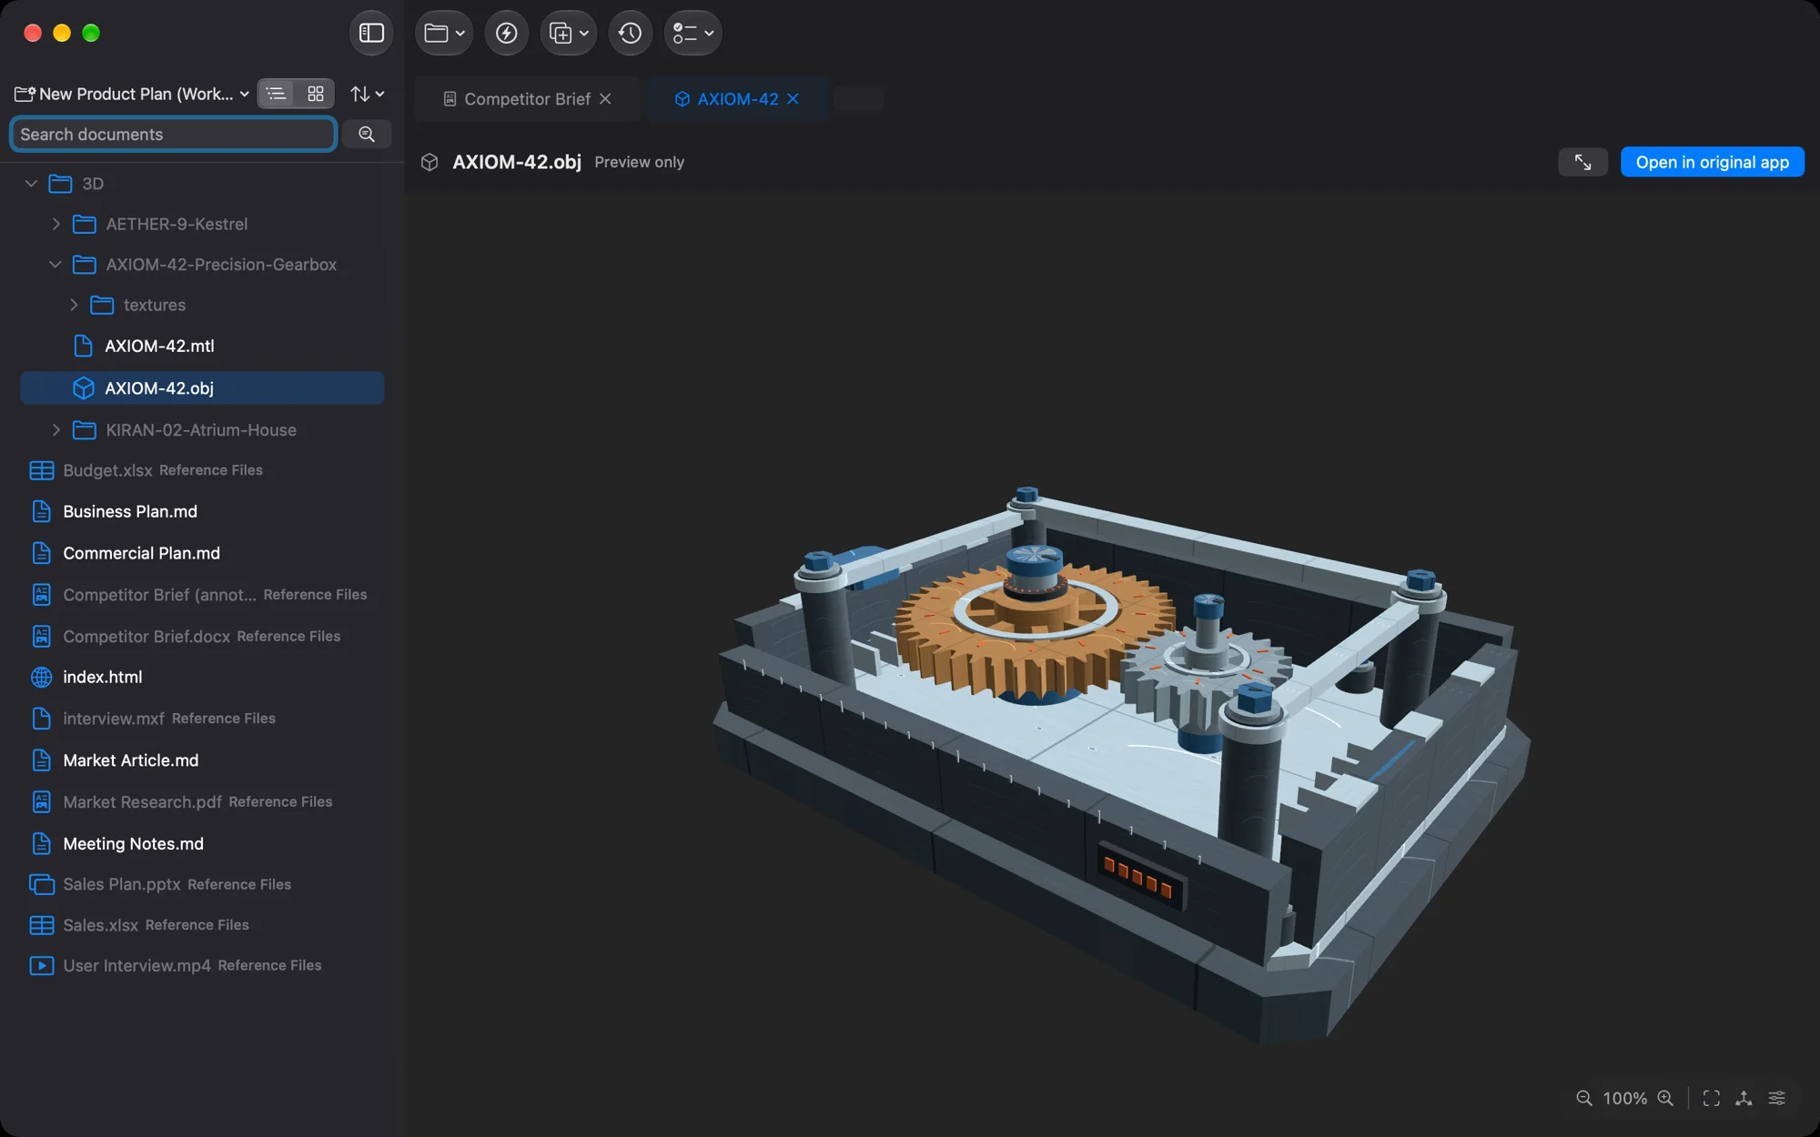This screenshot has height=1137, width=1820.
Task: Expand the textures folder
Action: pyautogui.click(x=74, y=305)
